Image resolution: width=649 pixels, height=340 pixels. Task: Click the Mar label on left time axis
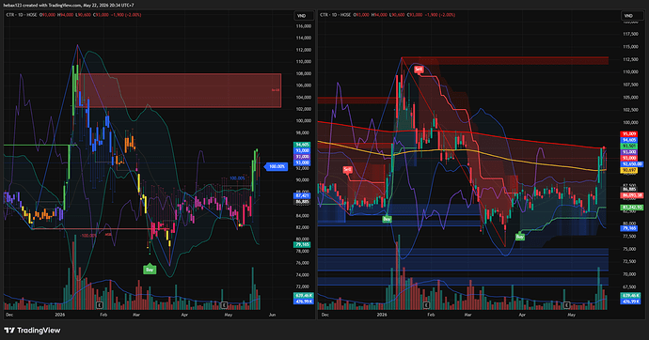[136, 315]
